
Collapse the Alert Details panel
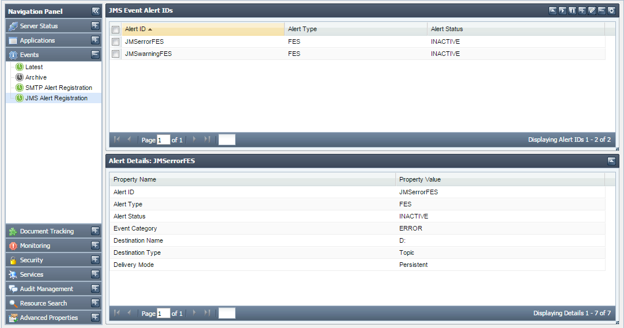click(611, 161)
